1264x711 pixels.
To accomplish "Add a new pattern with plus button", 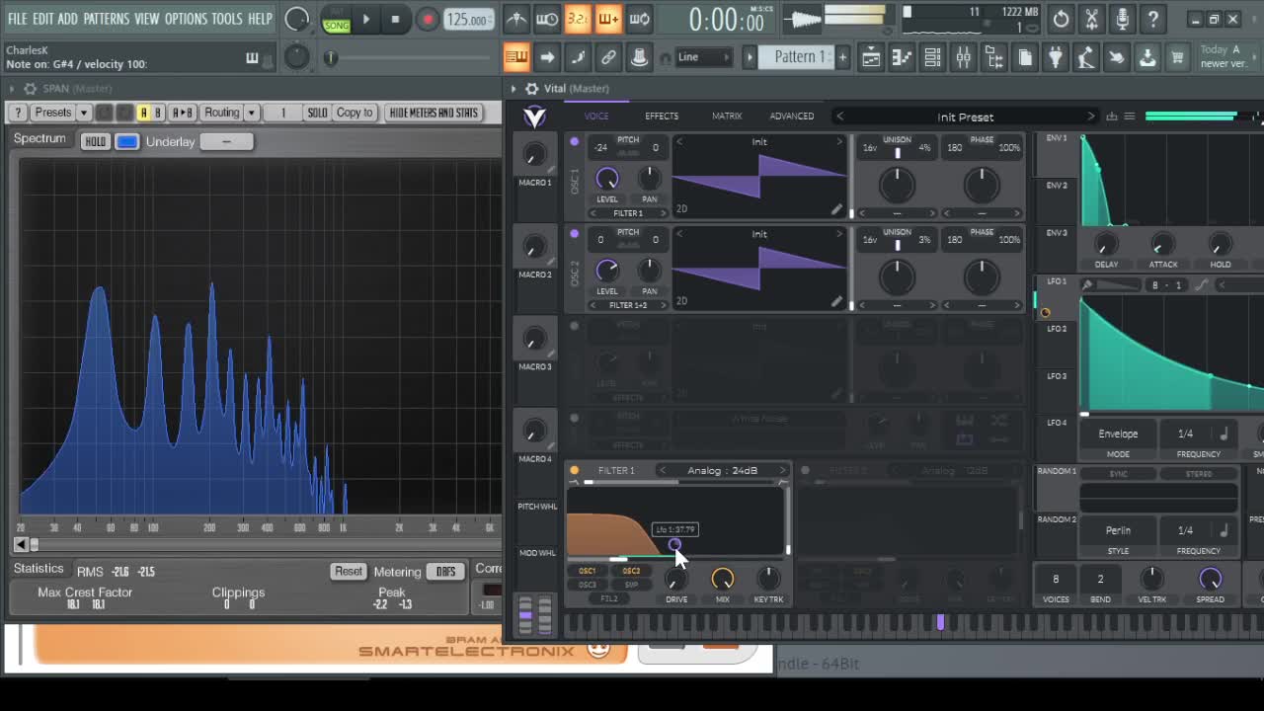I will coord(842,57).
